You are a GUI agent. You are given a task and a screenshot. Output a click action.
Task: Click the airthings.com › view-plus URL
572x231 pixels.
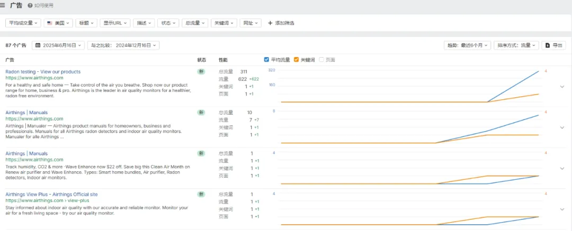47,201
